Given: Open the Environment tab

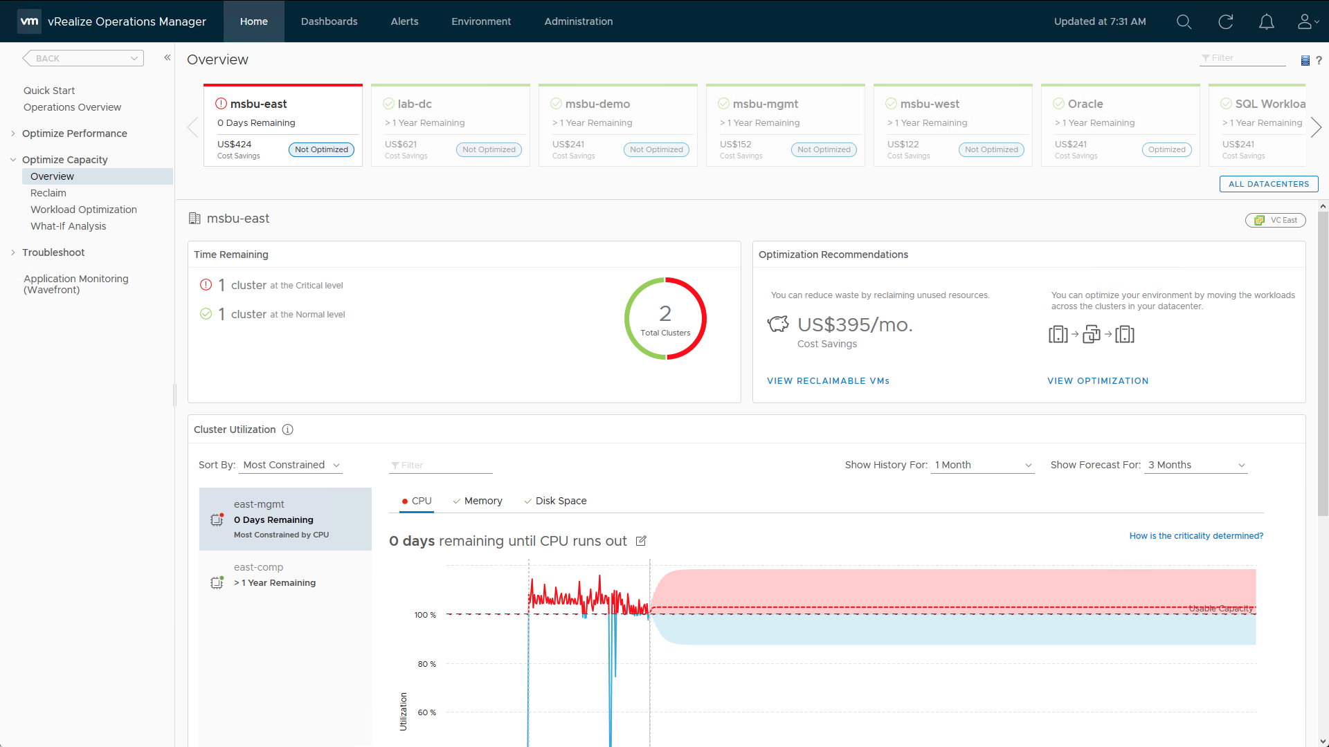Looking at the screenshot, I should pos(481,21).
